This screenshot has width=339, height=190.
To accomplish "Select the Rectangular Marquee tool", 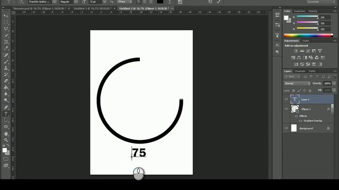I will pyautogui.click(x=6, y=22).
